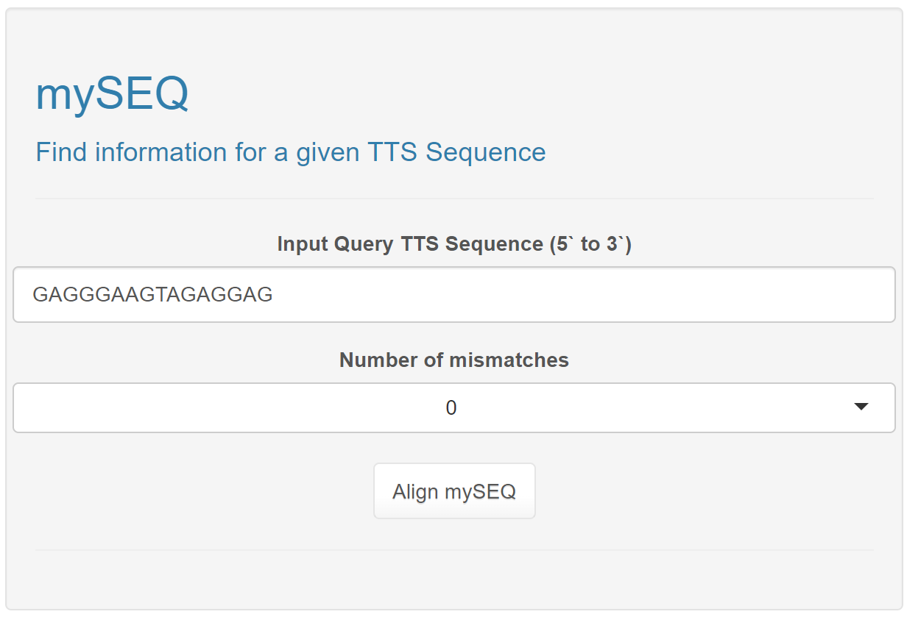Click the "Number of mismatches" label
Viewport: 907px width, 617px height.
point(454,360)
